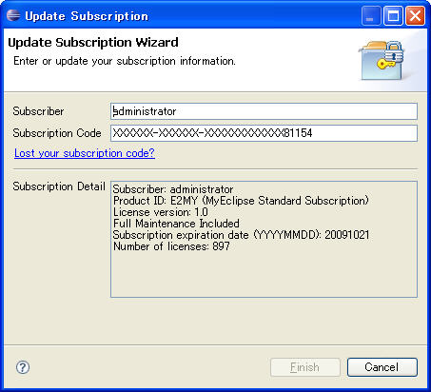Click the Subscription expiration date line
431x392 pixels.
241,235
